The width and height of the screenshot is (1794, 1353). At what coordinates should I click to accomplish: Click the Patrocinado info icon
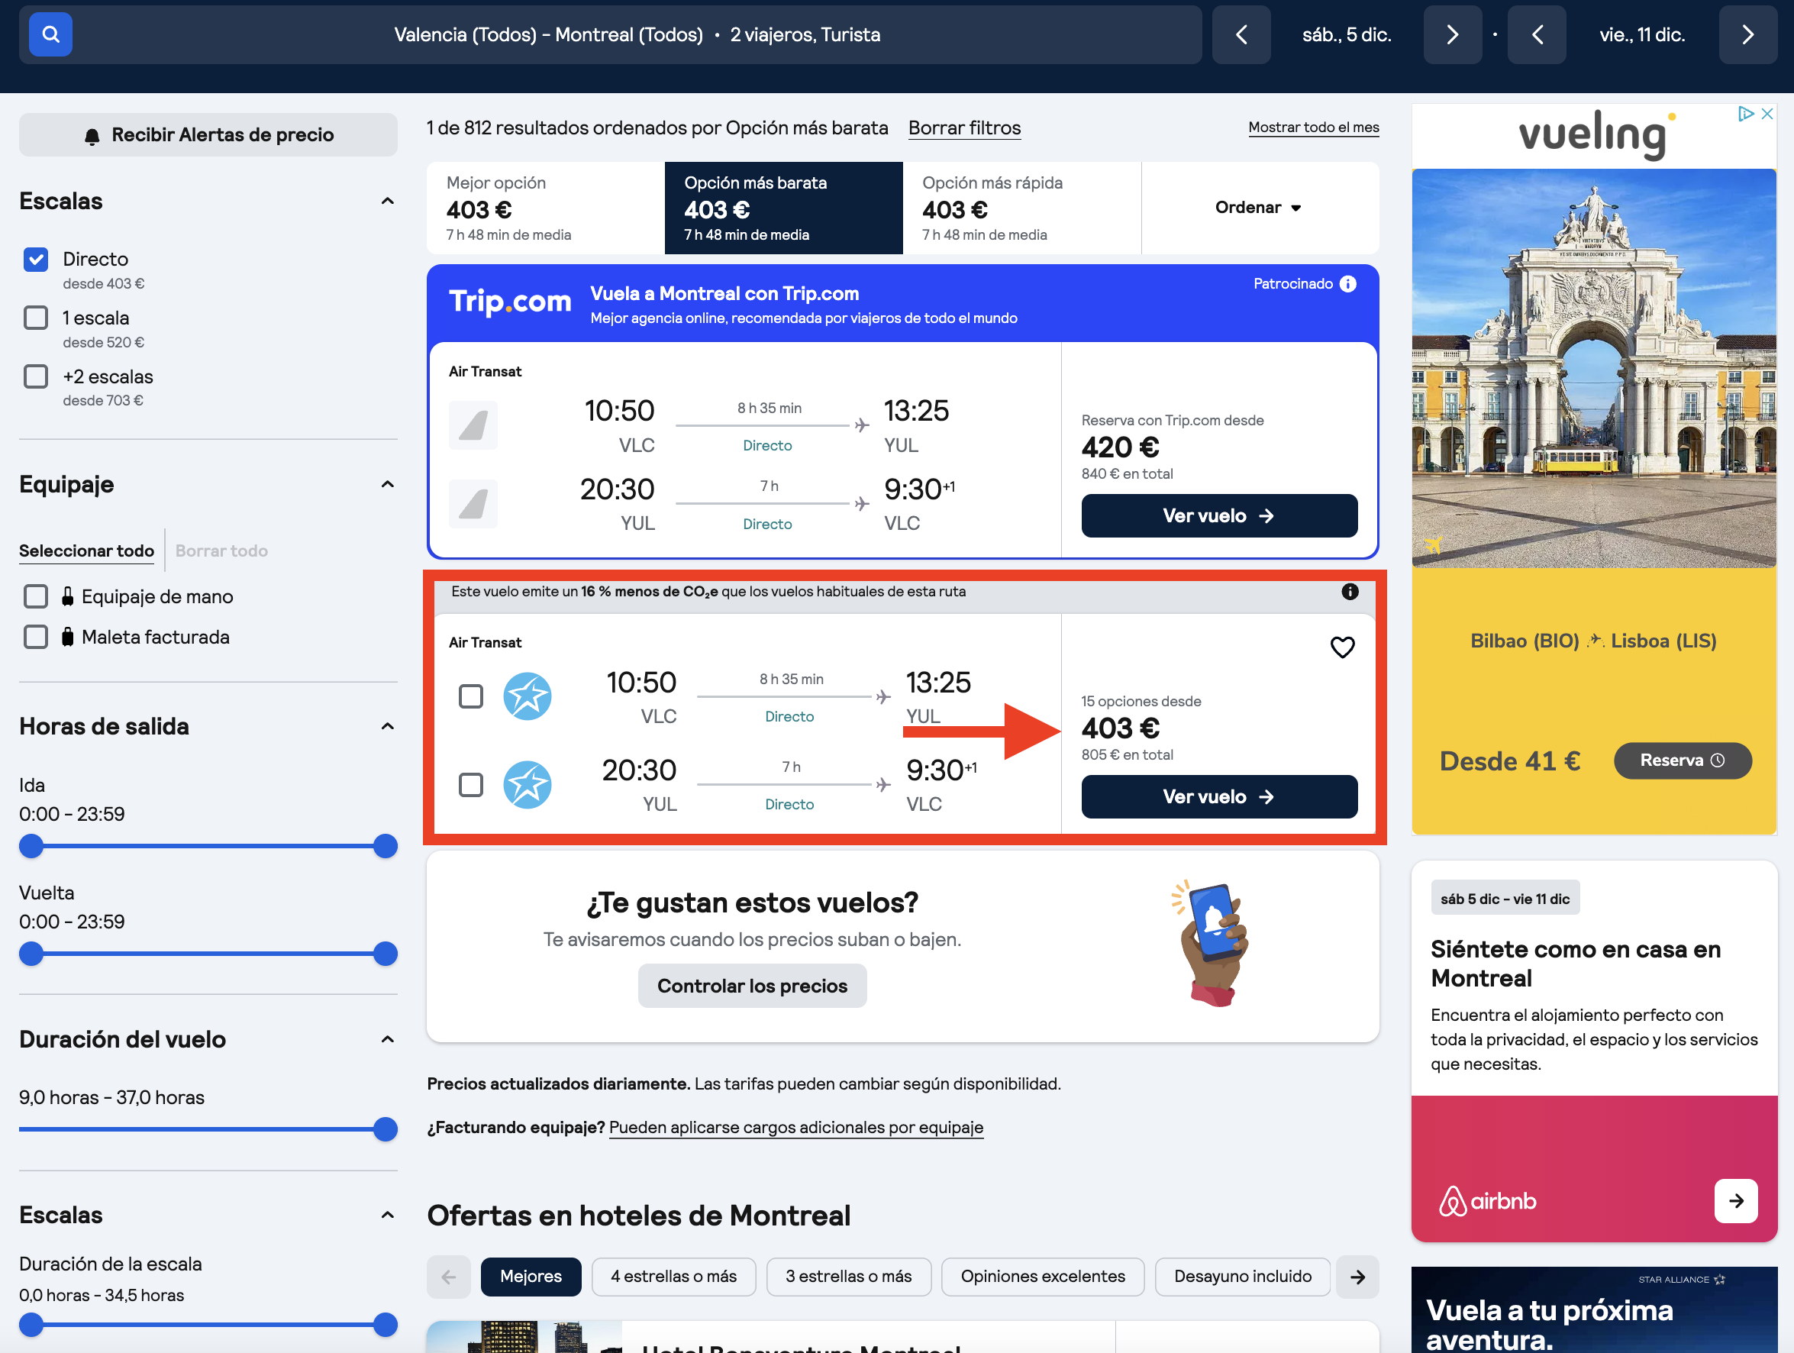pos(1348,284)
